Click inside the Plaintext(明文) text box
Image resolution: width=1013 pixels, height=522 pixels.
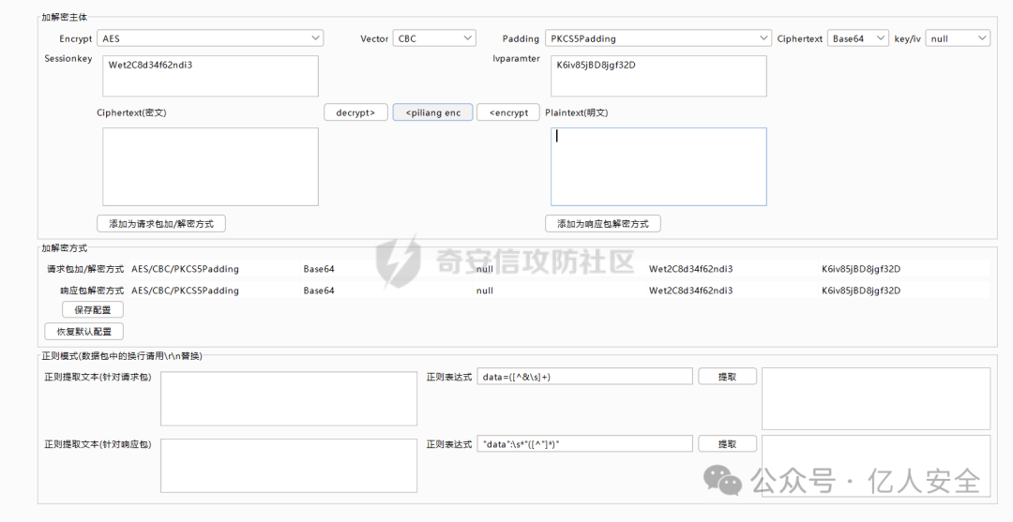(658, 166)
